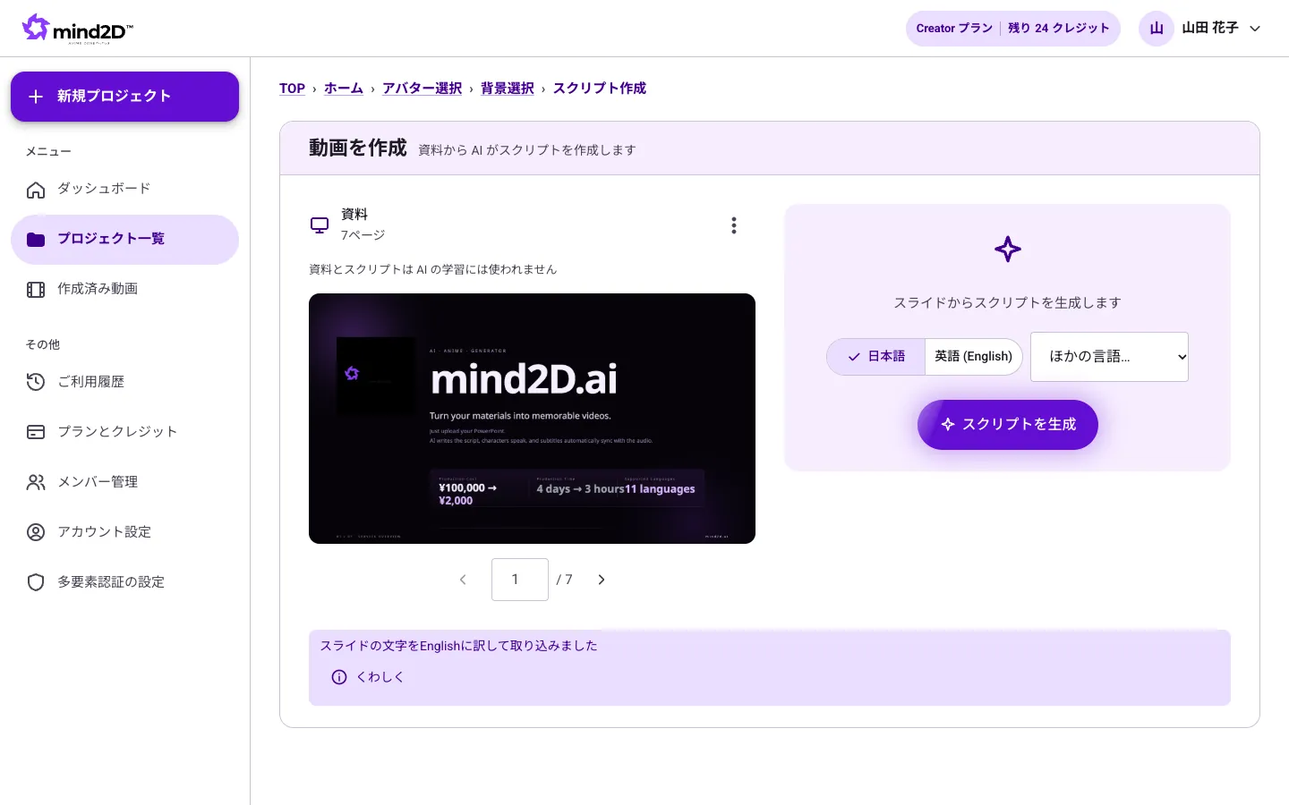Open プロジェクト一覧 in the sidebar
Image resolution: width=1289 pixels, height=805 pixels.
[x=124, y=240]
